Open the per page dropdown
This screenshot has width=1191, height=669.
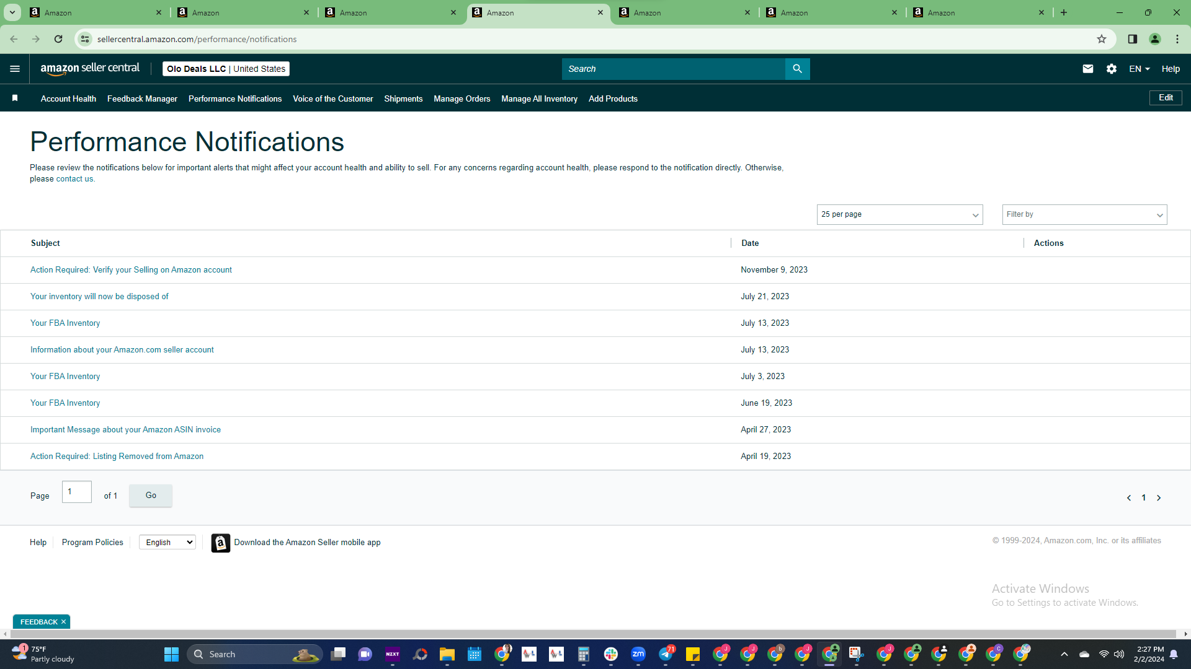coord(899,214)
